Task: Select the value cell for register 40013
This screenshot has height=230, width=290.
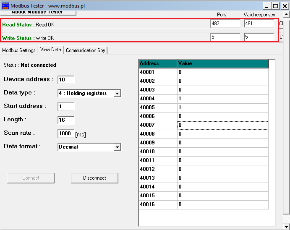Action: coord(223,178)
